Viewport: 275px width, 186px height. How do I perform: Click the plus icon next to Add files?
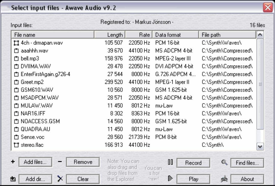point(13,161)
